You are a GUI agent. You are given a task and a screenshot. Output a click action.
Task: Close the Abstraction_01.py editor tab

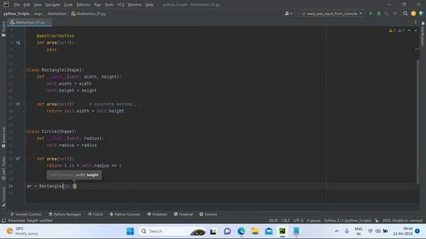[49, 22]
